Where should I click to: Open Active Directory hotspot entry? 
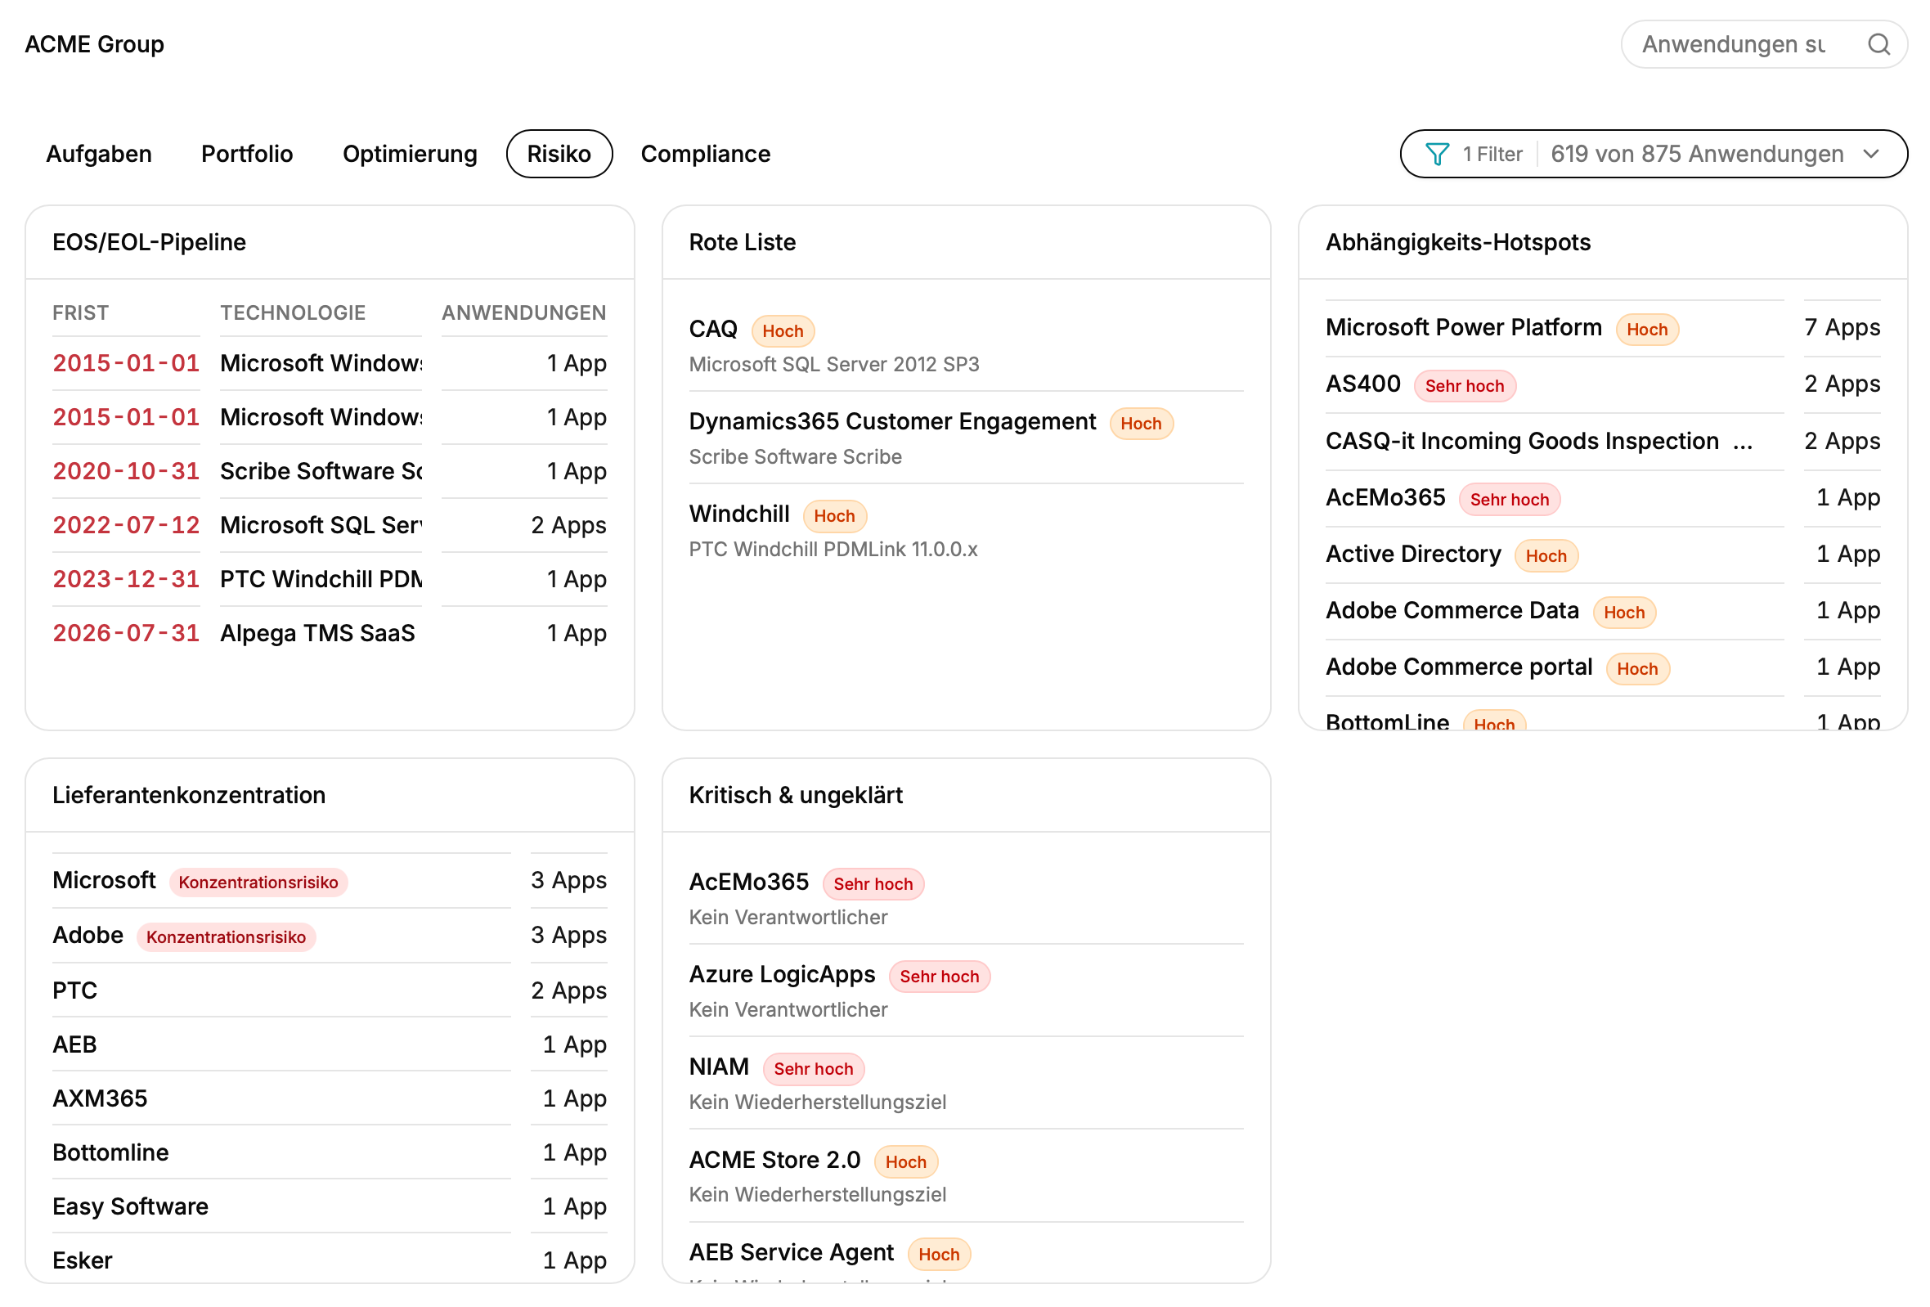click(x=1602, y=554)
